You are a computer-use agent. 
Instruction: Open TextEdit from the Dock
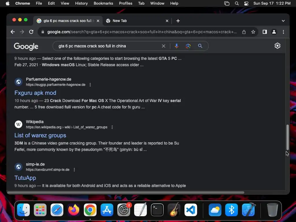point(140,210)
